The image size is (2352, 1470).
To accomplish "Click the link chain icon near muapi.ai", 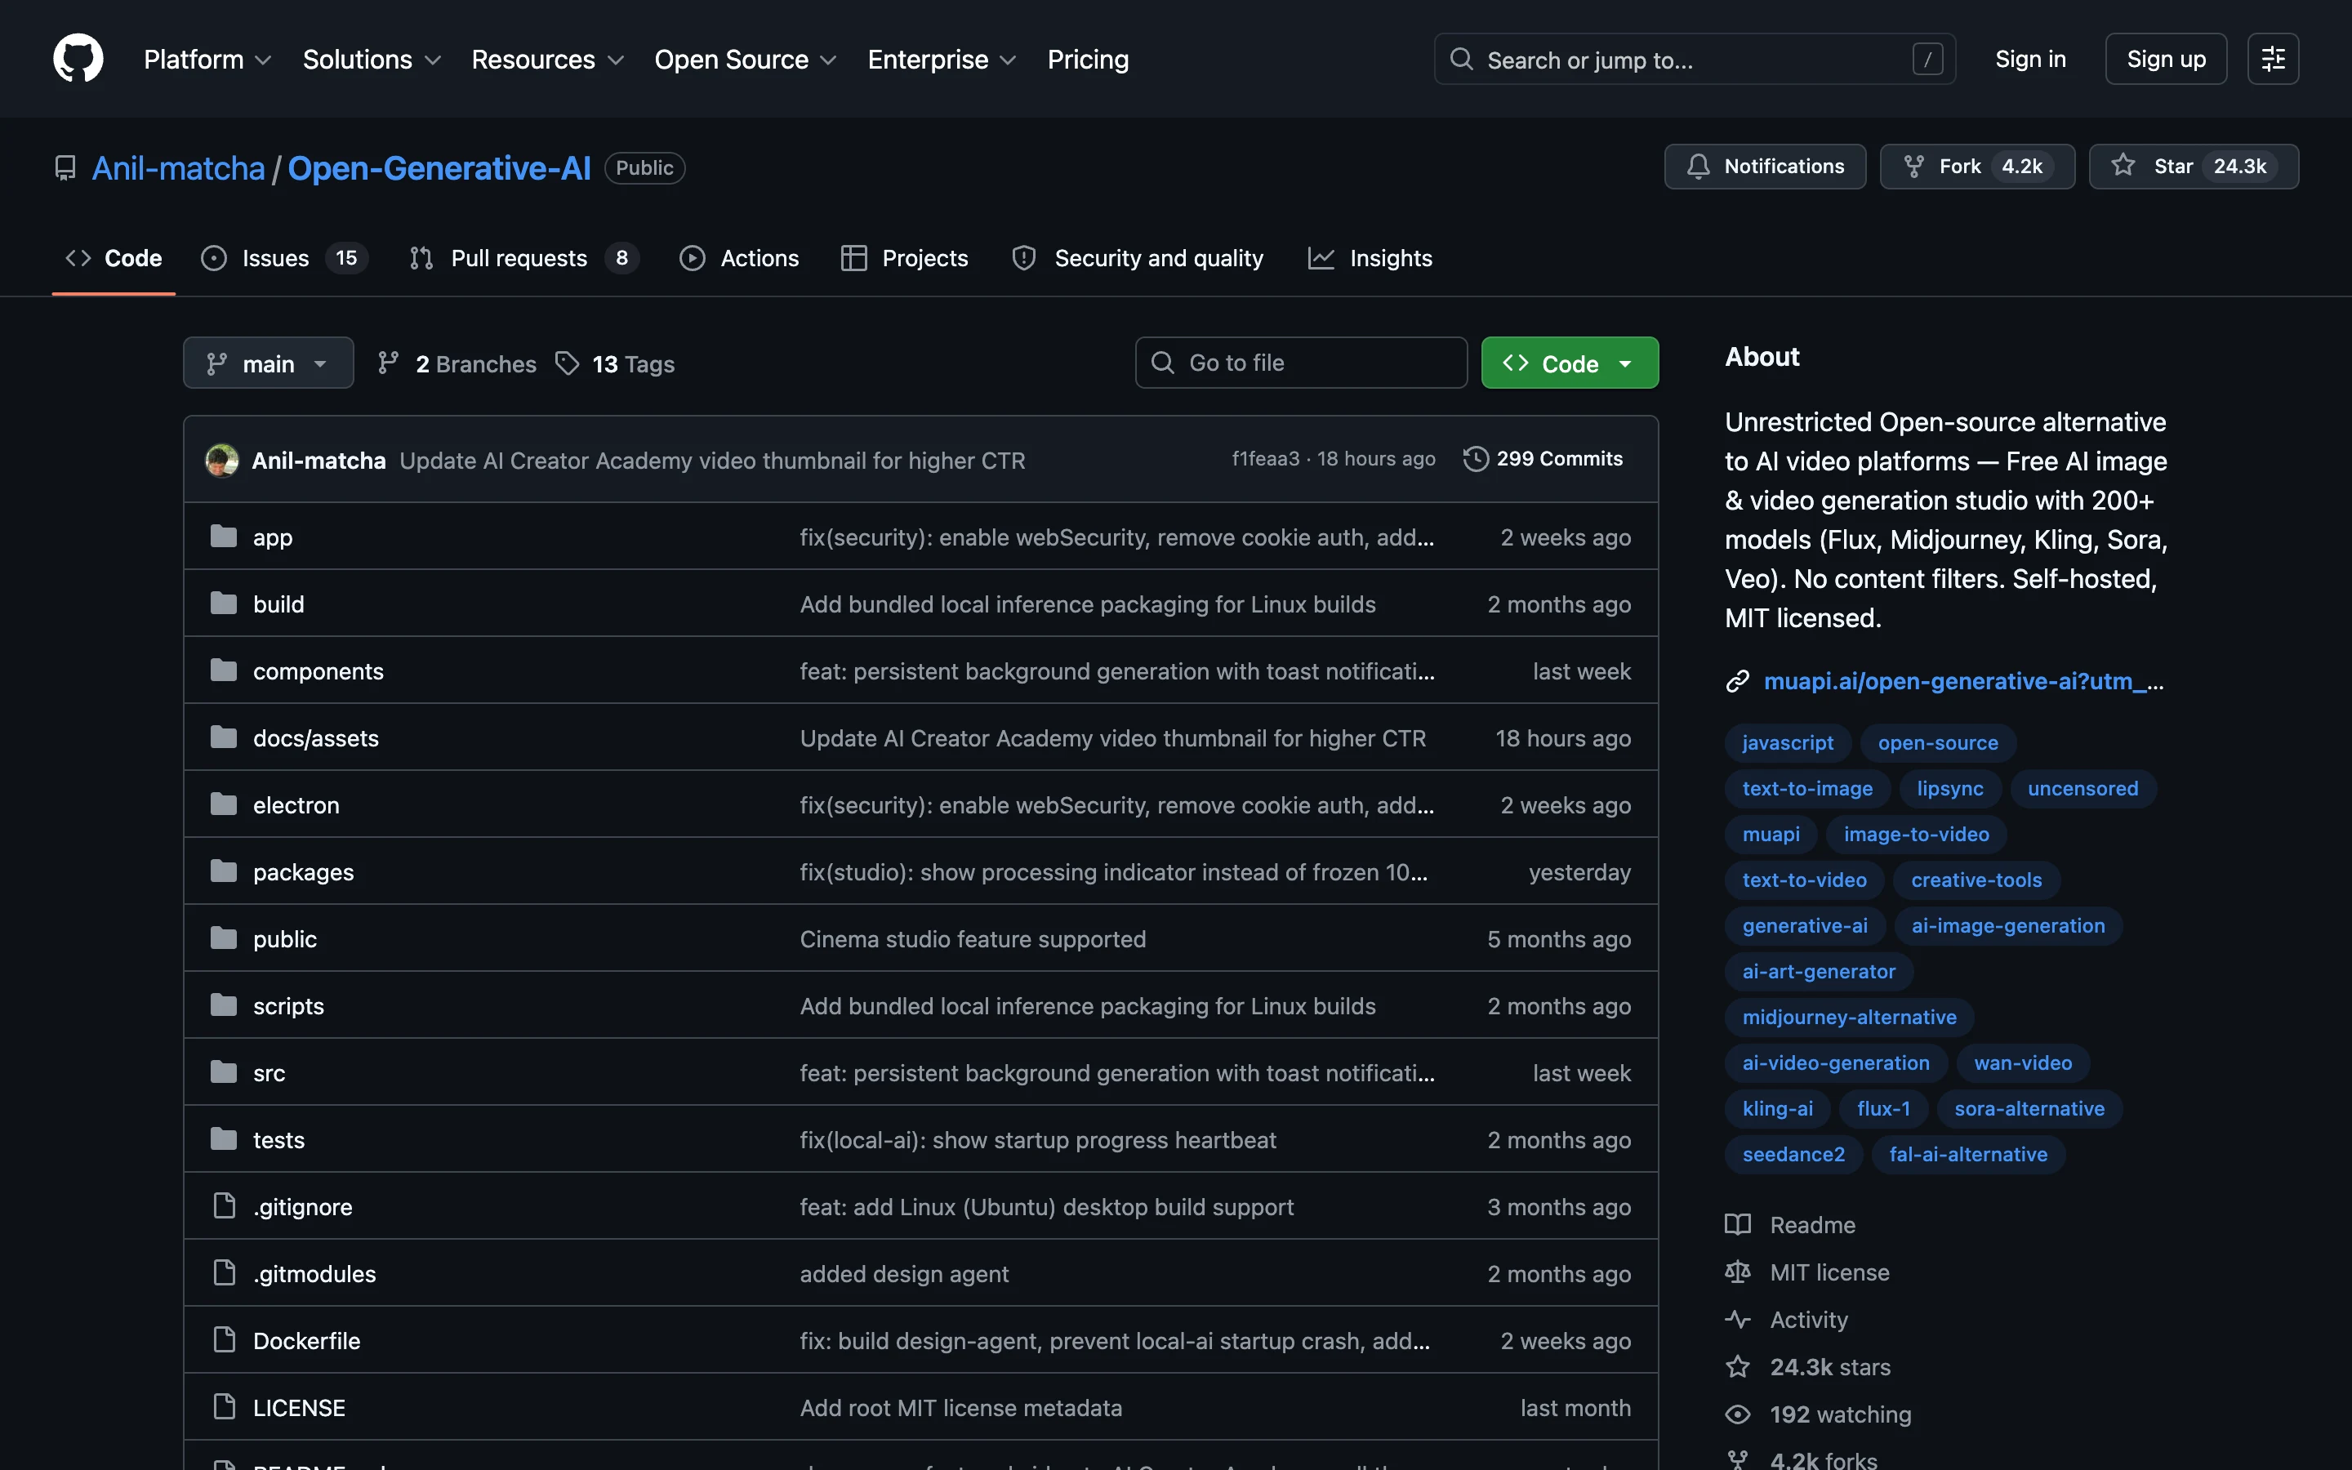I will click(x=1738, y=682).
